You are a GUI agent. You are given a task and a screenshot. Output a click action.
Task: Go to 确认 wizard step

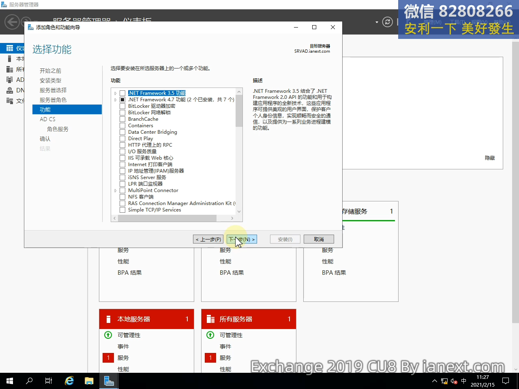click(45, 139)
